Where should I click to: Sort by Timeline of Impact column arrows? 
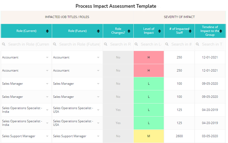click(x=221, y=31)
